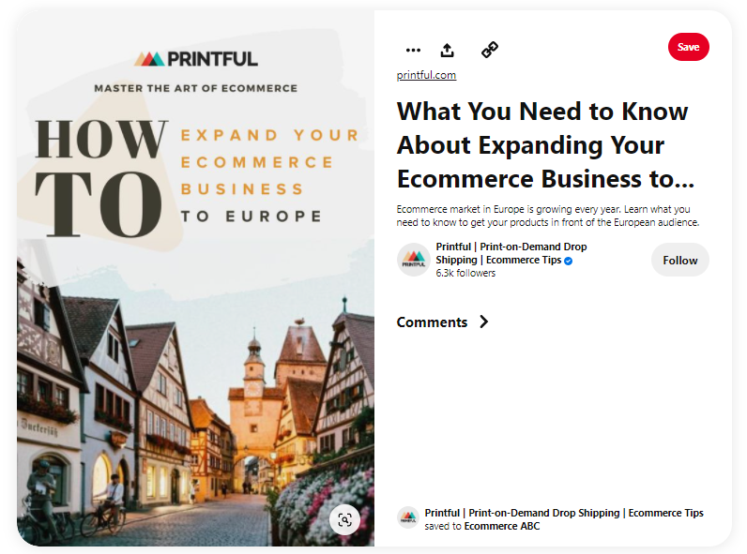The height and width of the screenshot is (554, 747).
Task: Open the printful.com source link
Action: point(426,75)
